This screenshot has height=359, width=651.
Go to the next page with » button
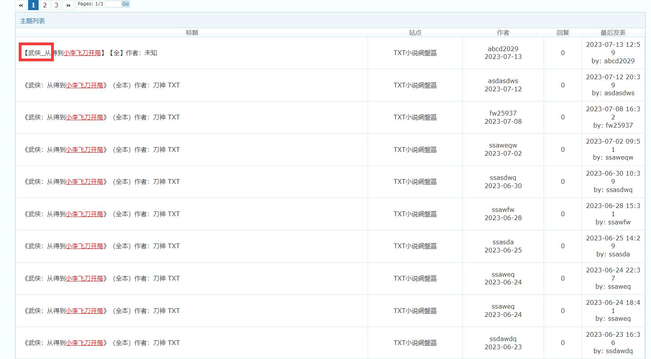68,5
